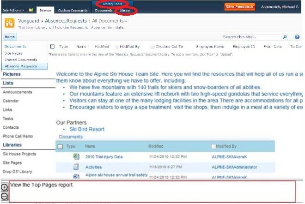Open the Antonovich, Michael P. user menu
Viewport: 305px width, 204px height.
pos(281,7)
